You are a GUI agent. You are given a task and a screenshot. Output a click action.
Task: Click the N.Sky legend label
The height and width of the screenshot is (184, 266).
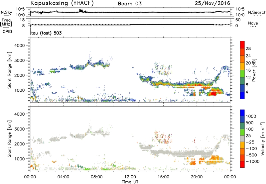6,12
